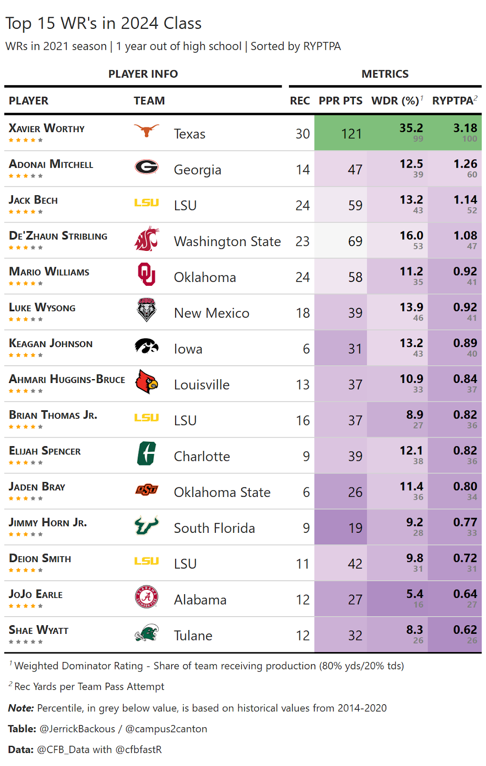486x766 pixels.
Task: Click the PPR PTS column header
Action: [341, 101]
